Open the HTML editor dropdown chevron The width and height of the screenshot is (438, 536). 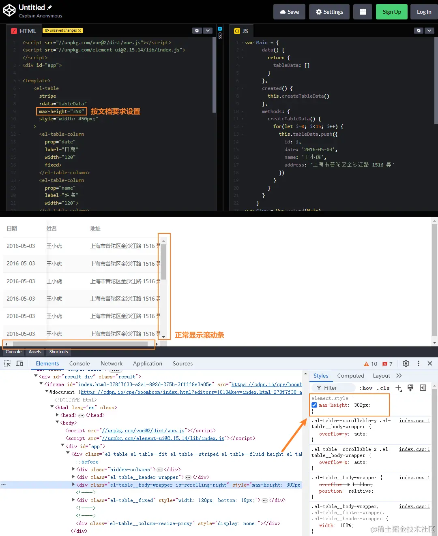click(208, 30)
